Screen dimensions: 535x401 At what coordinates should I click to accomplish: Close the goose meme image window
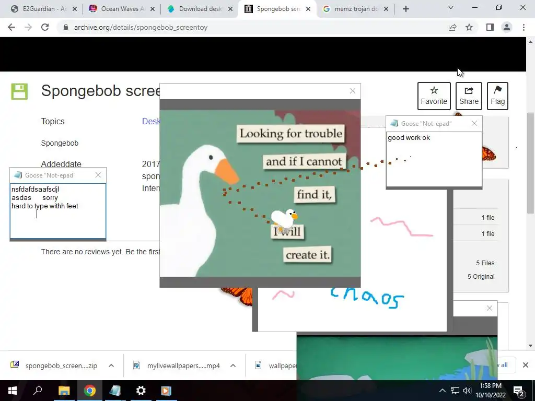pyautogui.click(x=353, y=91)
